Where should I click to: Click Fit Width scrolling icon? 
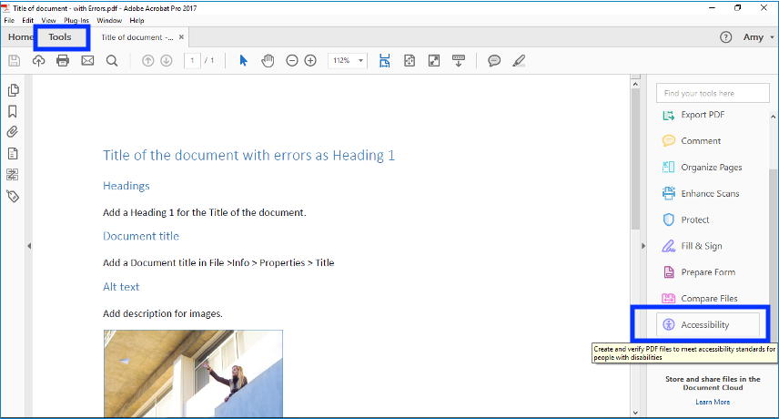pos(385,61)
